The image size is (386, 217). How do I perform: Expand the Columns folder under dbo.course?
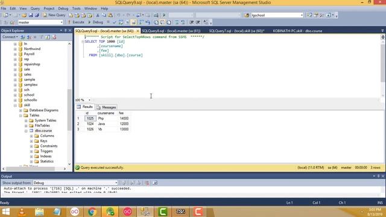(x=31, y=136)
